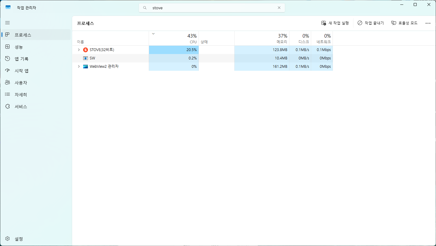Clear the search box with X
This screenshot has width=436, height=246.
tap(279, 8)
